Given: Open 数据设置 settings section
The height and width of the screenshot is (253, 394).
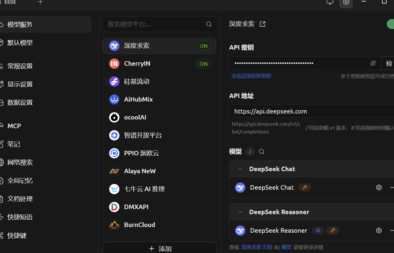Looking at the screenshot, I should pyautogui.click(x=45, y=102).
